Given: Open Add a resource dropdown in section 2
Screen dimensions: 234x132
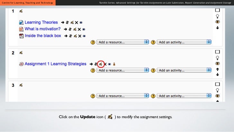Looking at the screenshot, I should coord(122,70).
